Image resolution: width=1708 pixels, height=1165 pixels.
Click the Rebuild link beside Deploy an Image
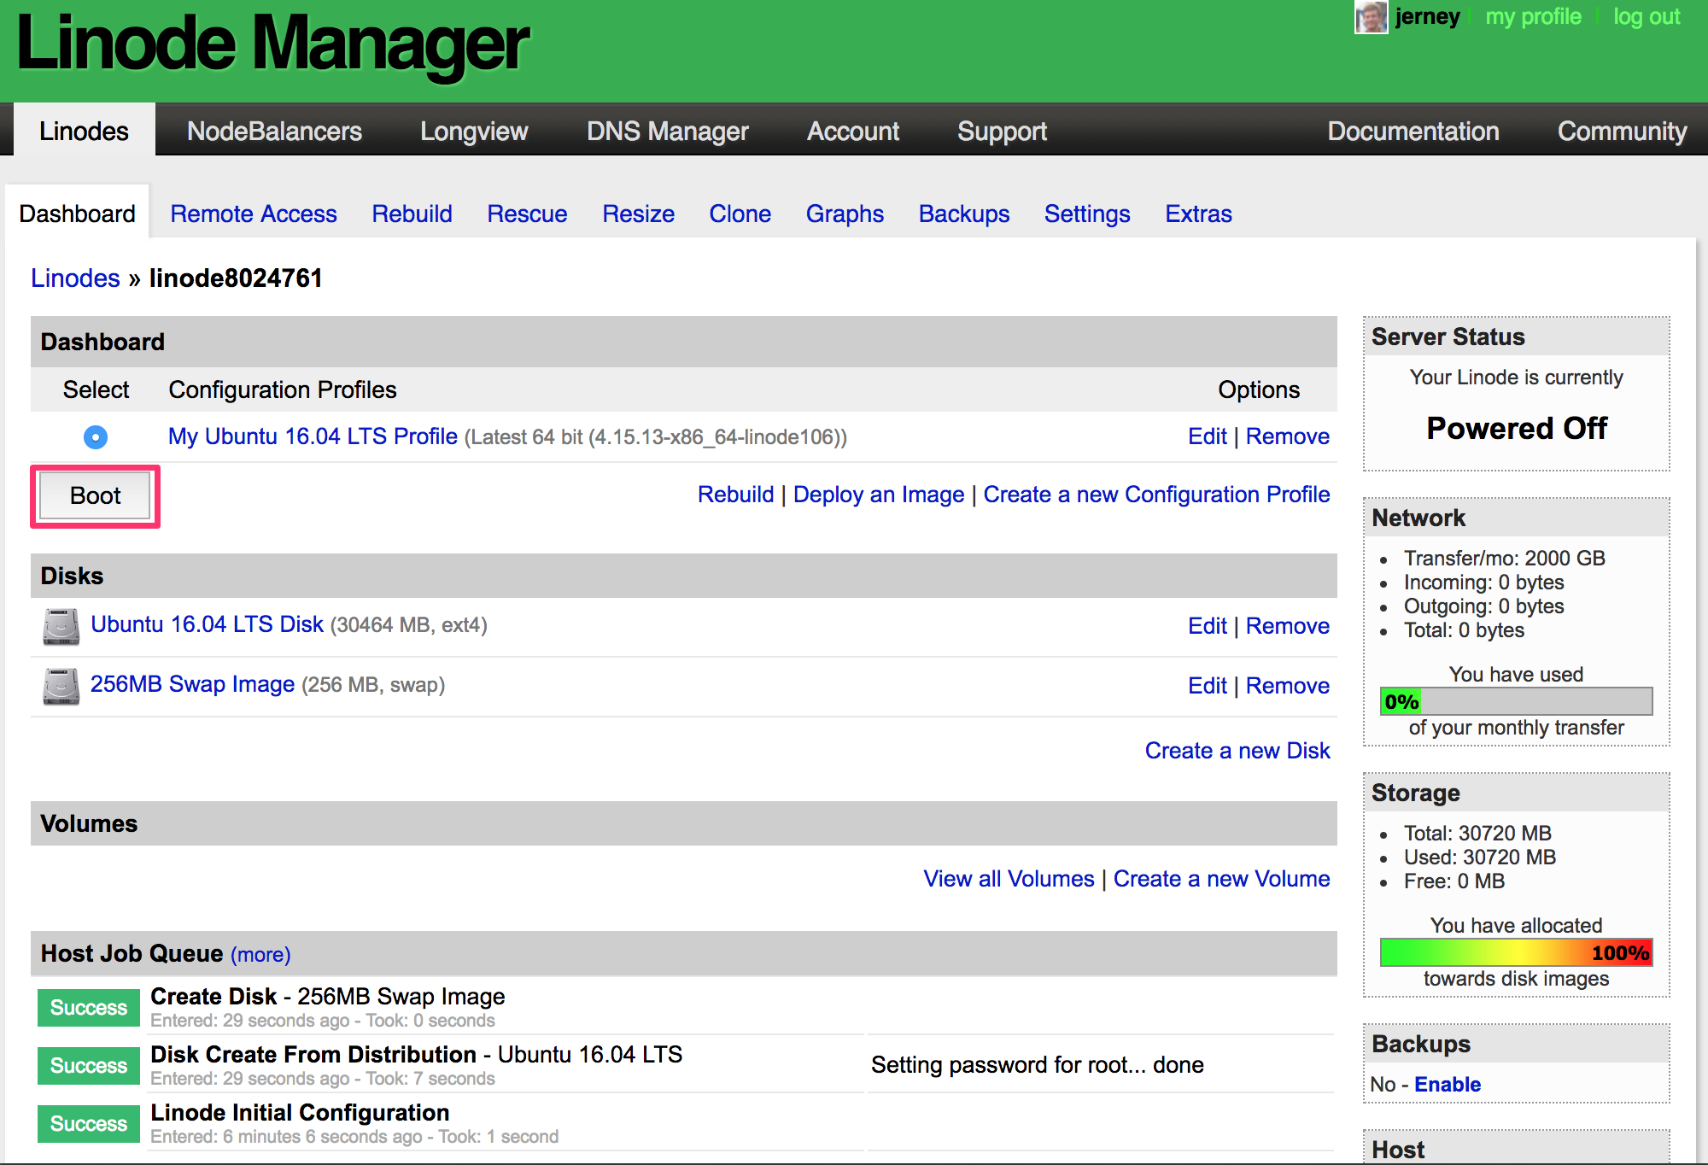pos(735,495)
